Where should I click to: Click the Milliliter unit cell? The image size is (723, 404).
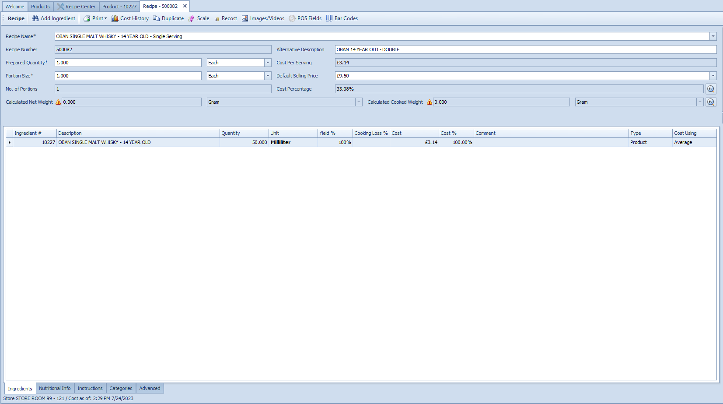[293, 142]
